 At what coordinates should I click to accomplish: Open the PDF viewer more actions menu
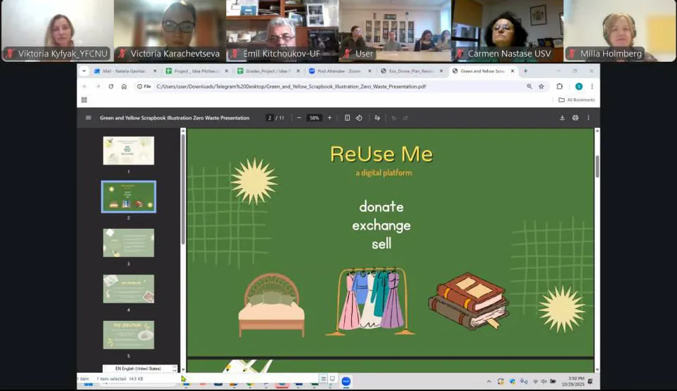point(589,118)
